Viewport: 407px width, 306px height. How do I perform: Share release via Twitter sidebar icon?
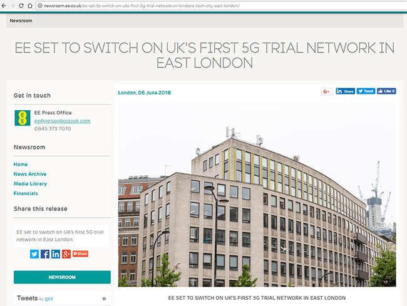click(34, 254)
